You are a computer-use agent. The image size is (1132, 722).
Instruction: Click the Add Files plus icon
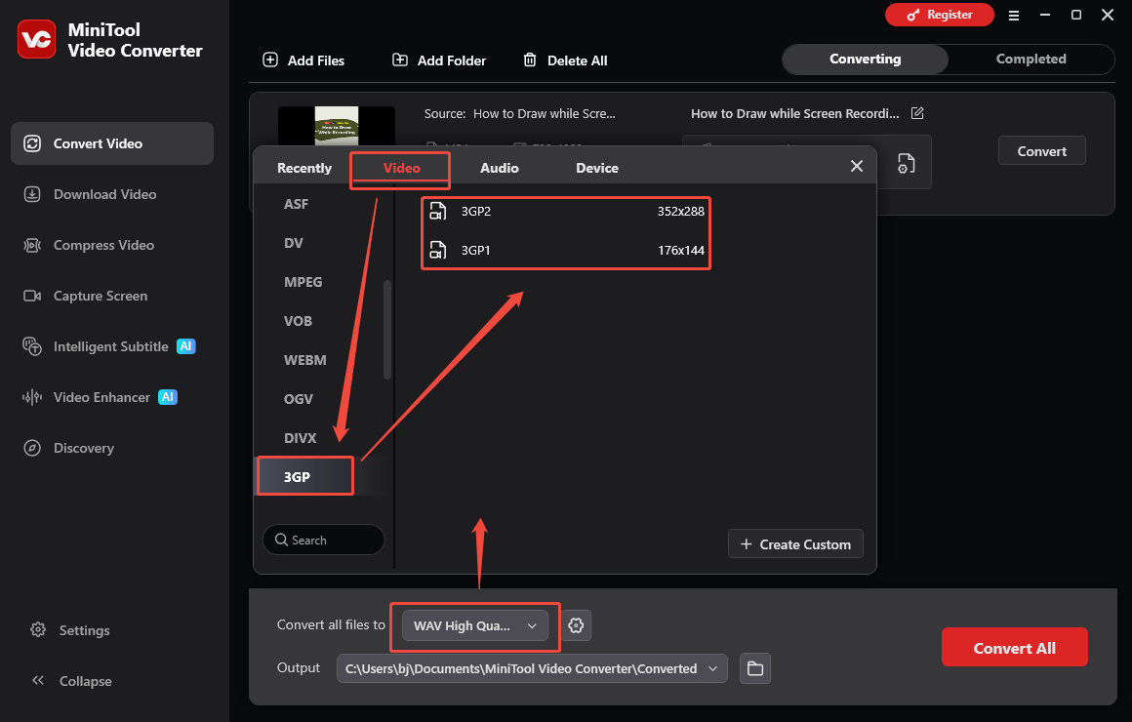[270, 60]
